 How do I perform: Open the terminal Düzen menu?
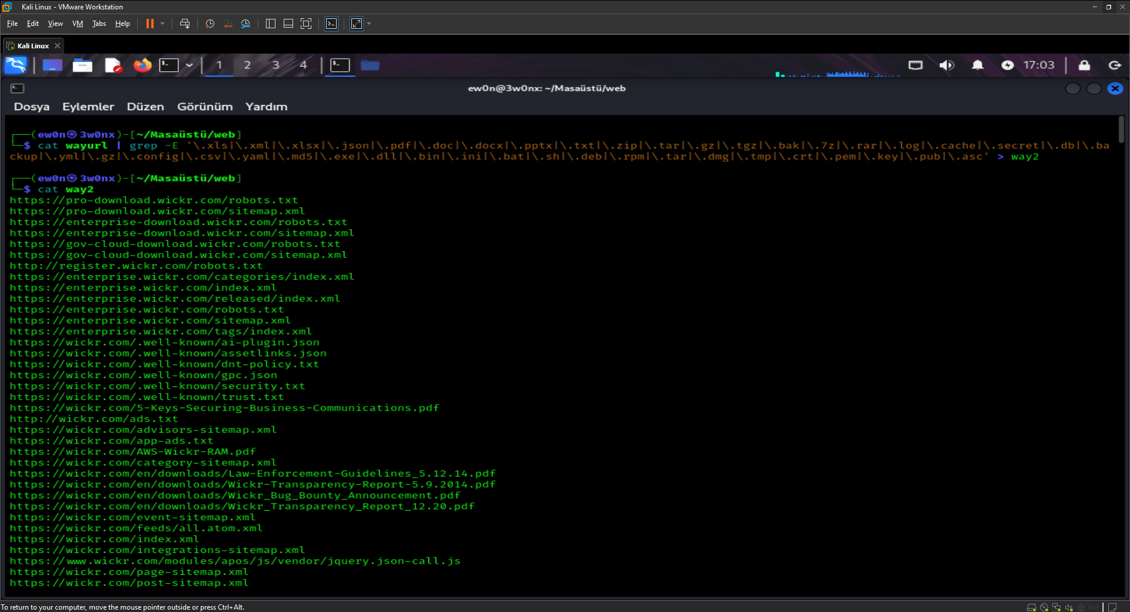click(145, 107)
